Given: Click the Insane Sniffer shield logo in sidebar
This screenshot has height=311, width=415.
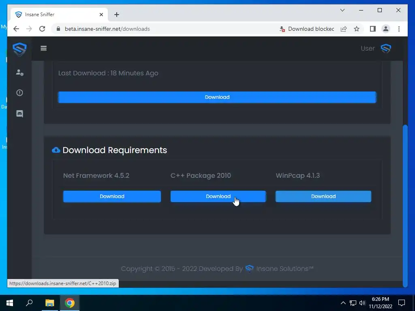Looking at the screenshot, I should point(19,49).
